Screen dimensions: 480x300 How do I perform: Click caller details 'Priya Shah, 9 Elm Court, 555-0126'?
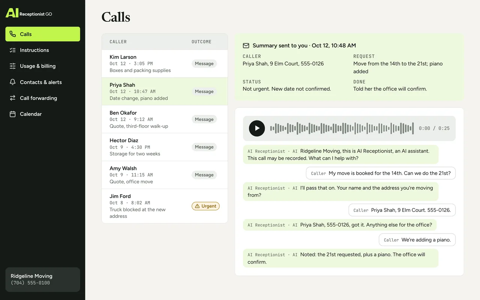[x=283, y=64]
